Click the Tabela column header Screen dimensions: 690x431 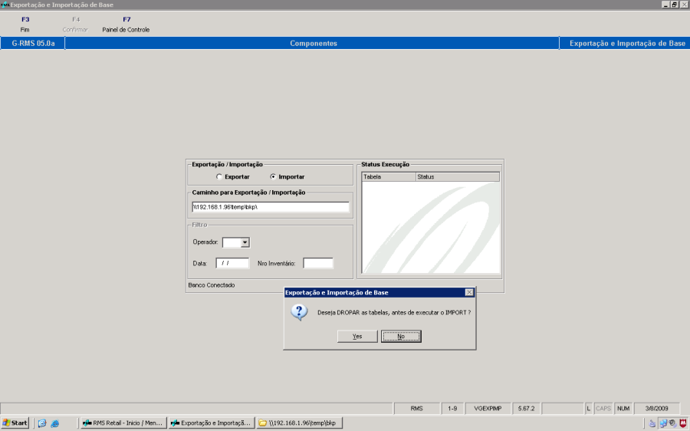point(389,177)
